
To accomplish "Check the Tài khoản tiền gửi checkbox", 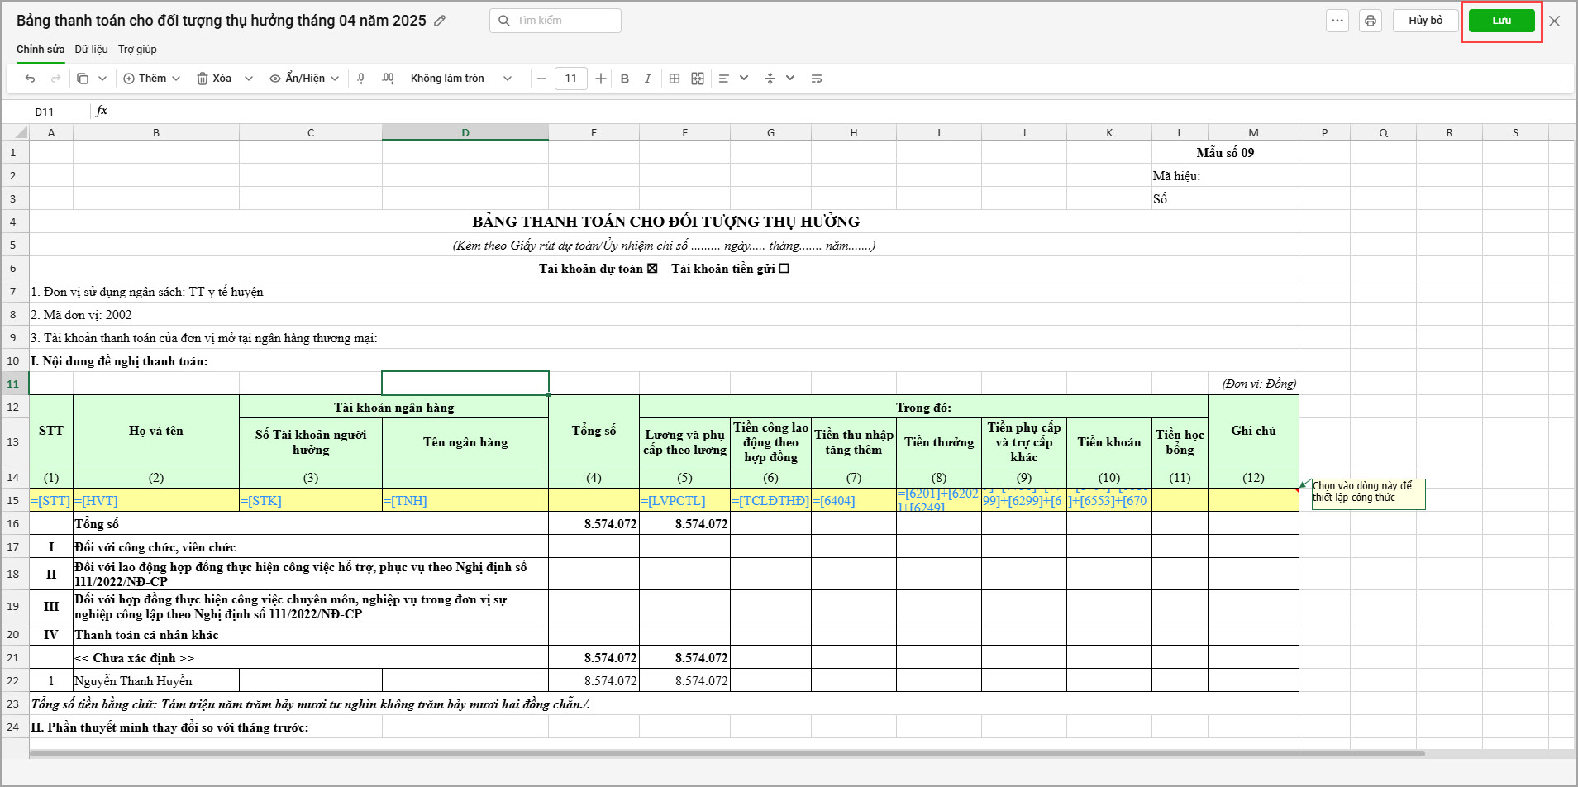I will pos(784,269).
